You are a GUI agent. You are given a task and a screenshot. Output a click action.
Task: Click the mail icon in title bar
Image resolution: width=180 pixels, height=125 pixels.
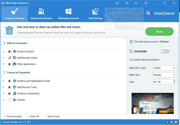click(x=117, y=3)
